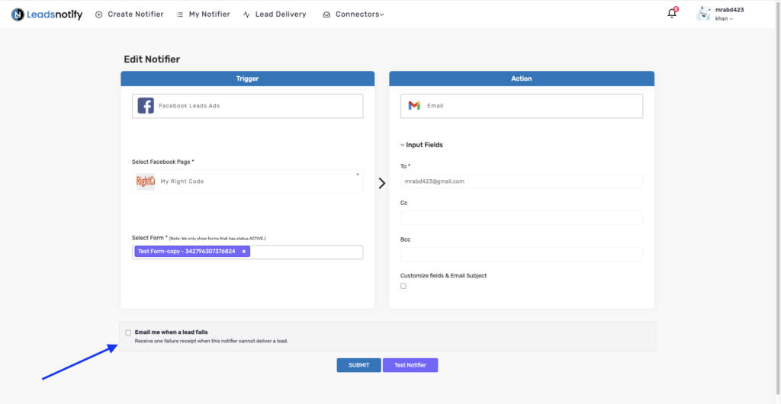The height and width of the screenshot is (404, 781).
Task: Click the Action panel header
Action: (x=522, y=79)
